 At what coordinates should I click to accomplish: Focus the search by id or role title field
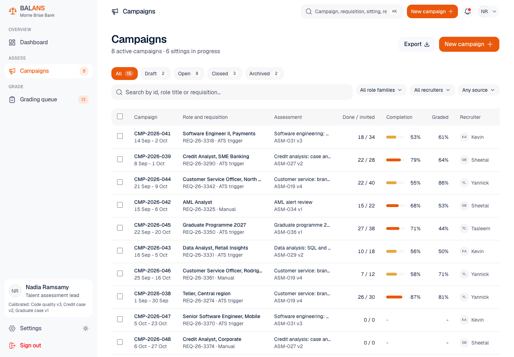pos(232,92)
